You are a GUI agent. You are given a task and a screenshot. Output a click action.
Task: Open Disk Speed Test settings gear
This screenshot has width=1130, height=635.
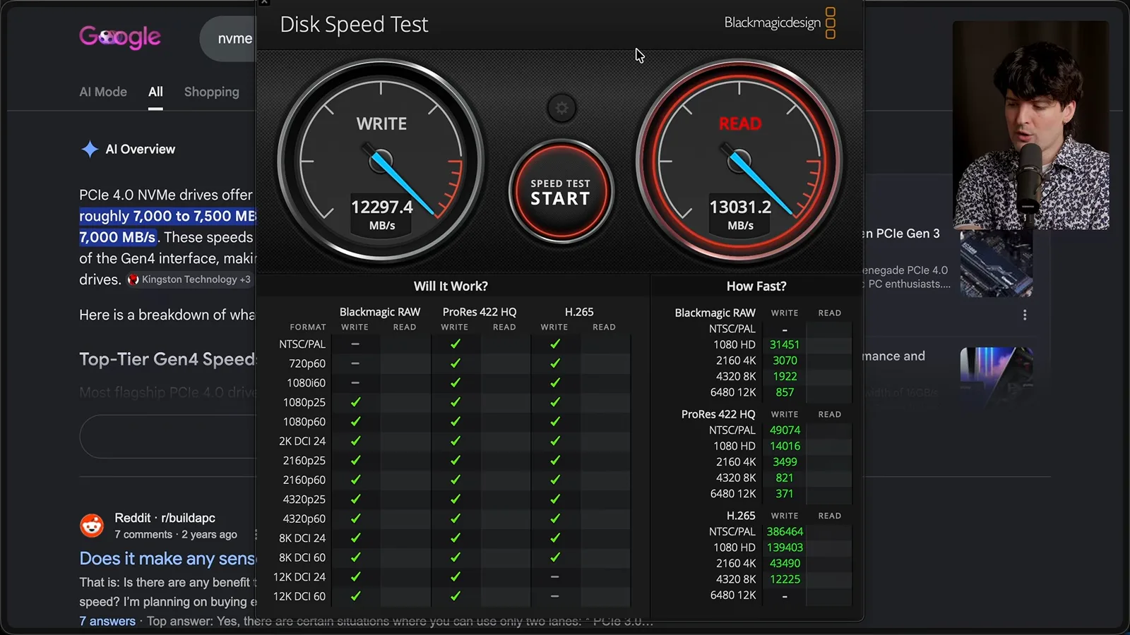pyautogui.click(x=561, y=108)
